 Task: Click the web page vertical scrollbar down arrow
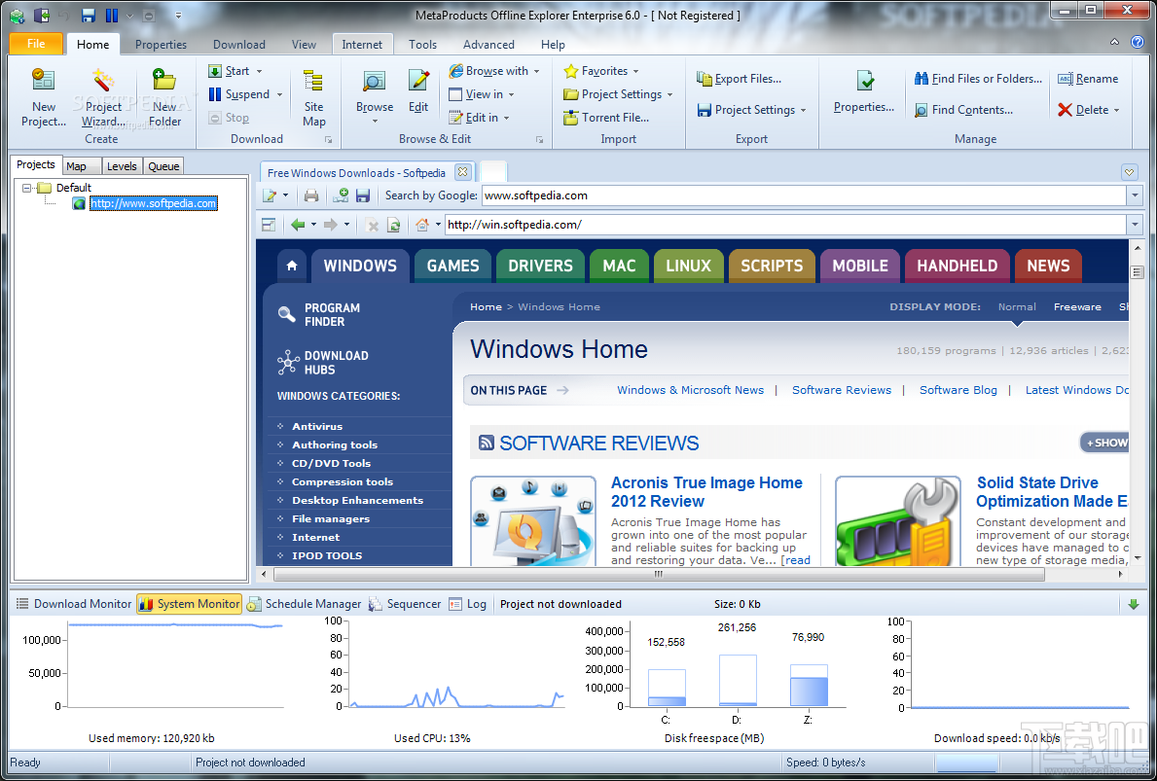coord(1138,558)
